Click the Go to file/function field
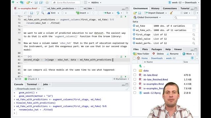211x118 pixels. (66, 3)
